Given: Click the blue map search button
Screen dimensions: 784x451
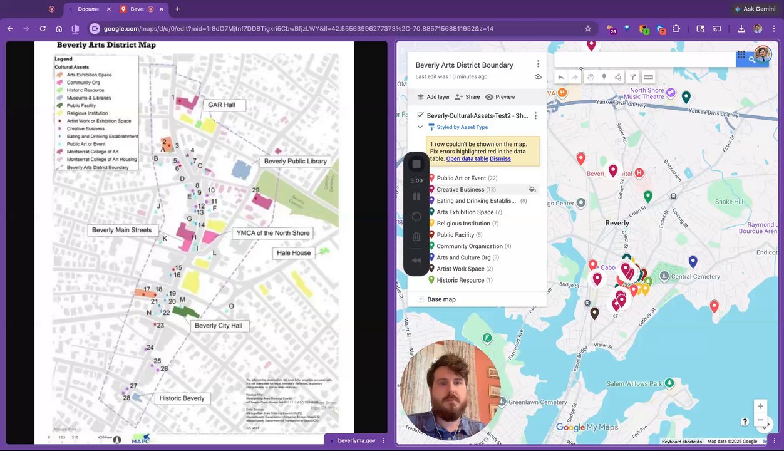Looking at the screenshot, I should pos(752,60).
